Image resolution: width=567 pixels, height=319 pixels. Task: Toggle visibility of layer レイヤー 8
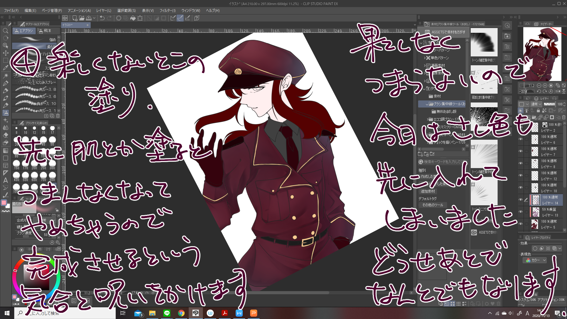(521, 163)
